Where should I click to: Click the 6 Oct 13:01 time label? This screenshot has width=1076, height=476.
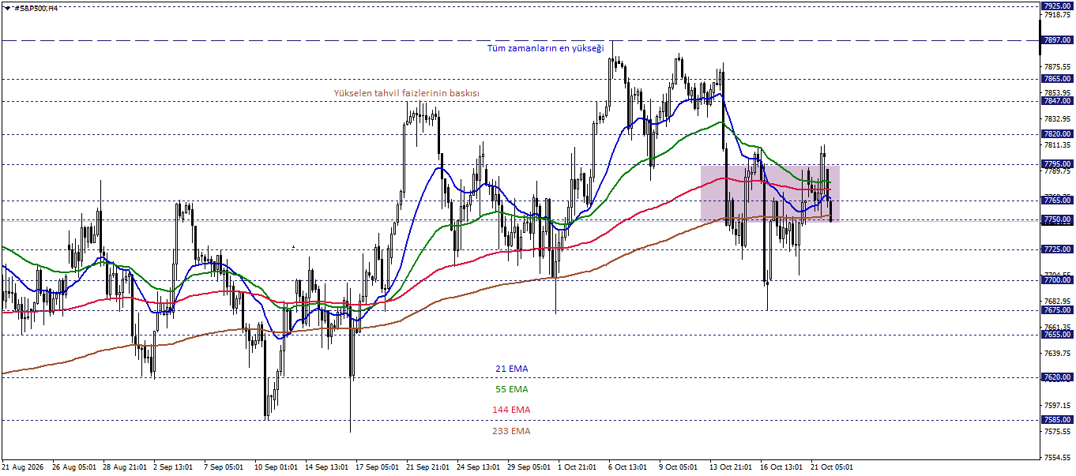pos(628,467)
